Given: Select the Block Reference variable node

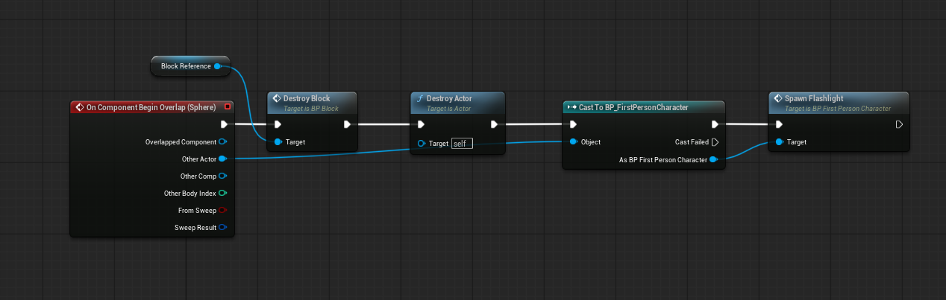Looking at the screenshot, I should point(190,66).
